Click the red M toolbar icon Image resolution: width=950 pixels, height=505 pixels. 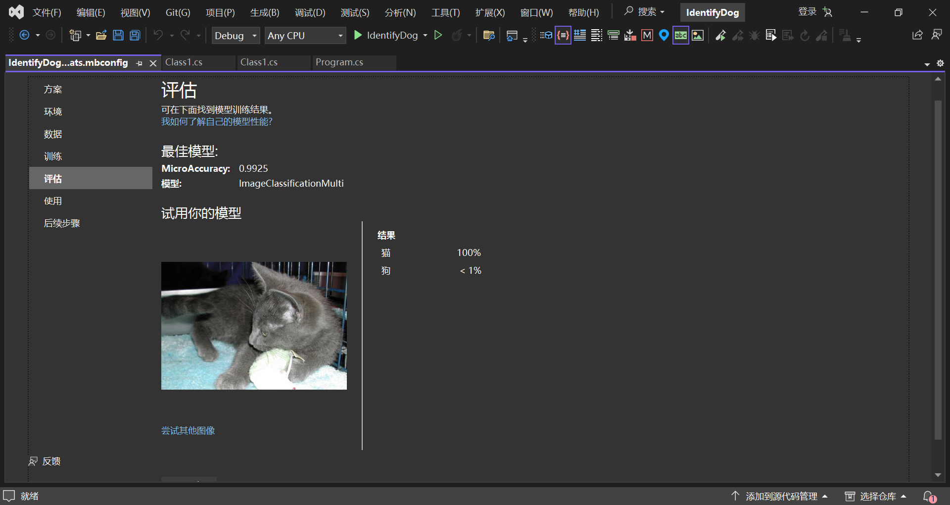[647, 35]
